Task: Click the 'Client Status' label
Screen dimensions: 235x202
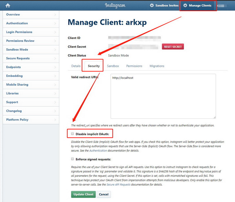Action: (x=77, y=55)
